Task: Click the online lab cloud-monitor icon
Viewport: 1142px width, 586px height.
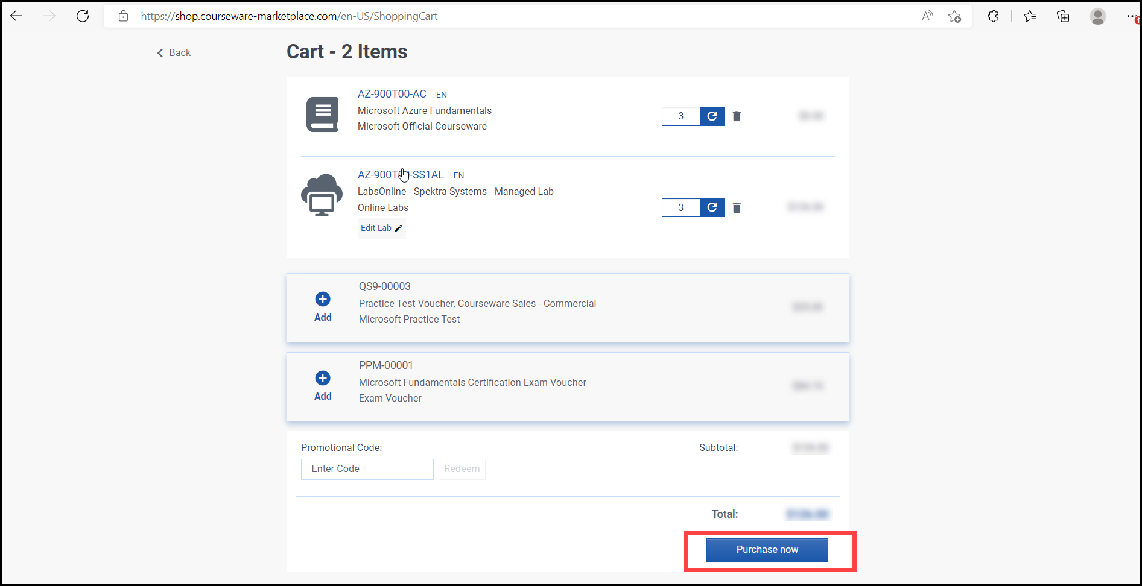Action: (x=322, y=195)
